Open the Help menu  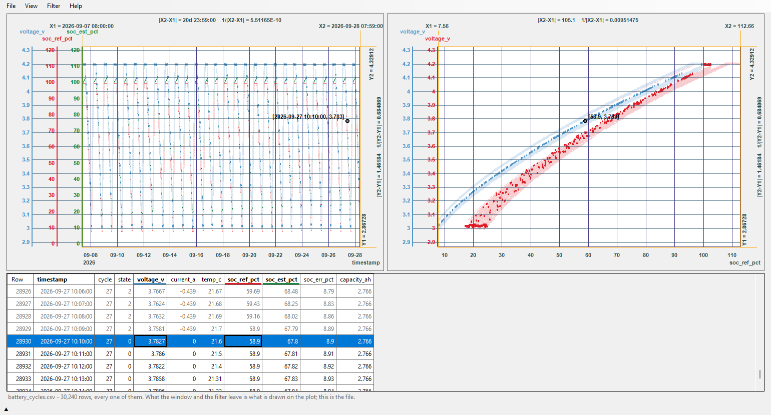point(76,6)
